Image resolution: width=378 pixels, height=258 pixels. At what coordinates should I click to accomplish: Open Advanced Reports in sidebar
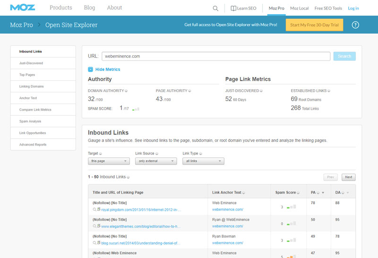point(43,145)
